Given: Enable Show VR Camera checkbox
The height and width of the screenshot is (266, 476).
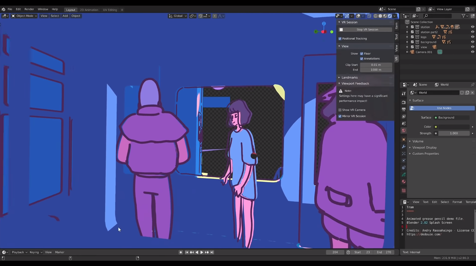Looking at the screenshot, I should [340, 110].
